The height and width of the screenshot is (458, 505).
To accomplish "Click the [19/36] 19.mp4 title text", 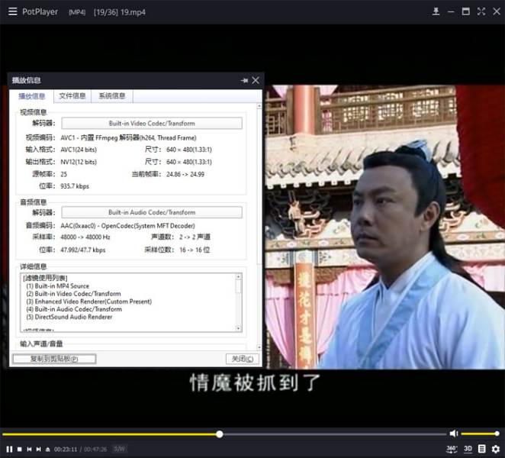I will (120, 12).
